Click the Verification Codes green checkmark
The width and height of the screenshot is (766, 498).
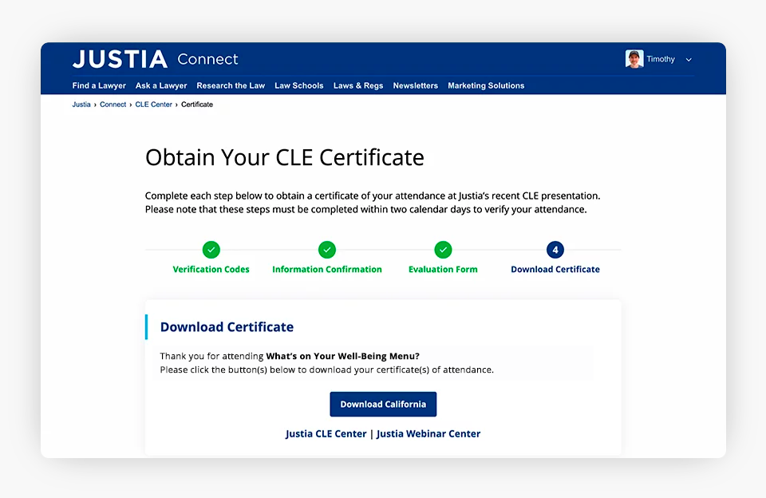click(211, 250)
